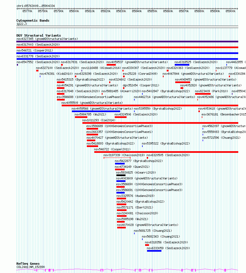Click the nsv6333059 blue variant bar
The image size is (246, 273).
coord(154,251)
